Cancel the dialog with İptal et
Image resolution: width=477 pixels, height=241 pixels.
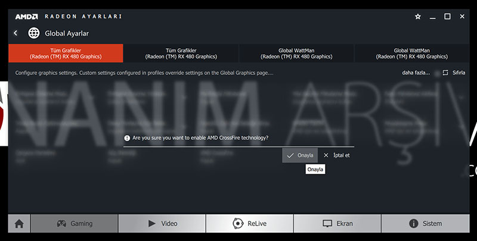pyautogui.click(x=336, y=155)
